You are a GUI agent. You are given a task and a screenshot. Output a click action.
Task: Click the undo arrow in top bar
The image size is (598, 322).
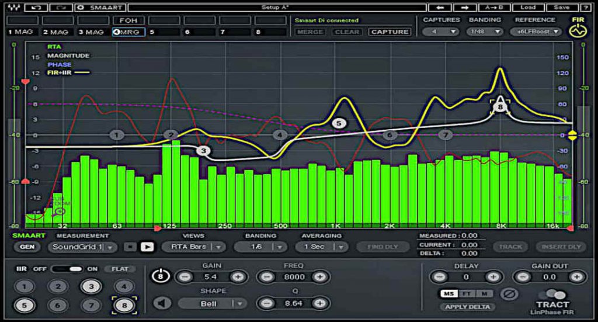36,8
